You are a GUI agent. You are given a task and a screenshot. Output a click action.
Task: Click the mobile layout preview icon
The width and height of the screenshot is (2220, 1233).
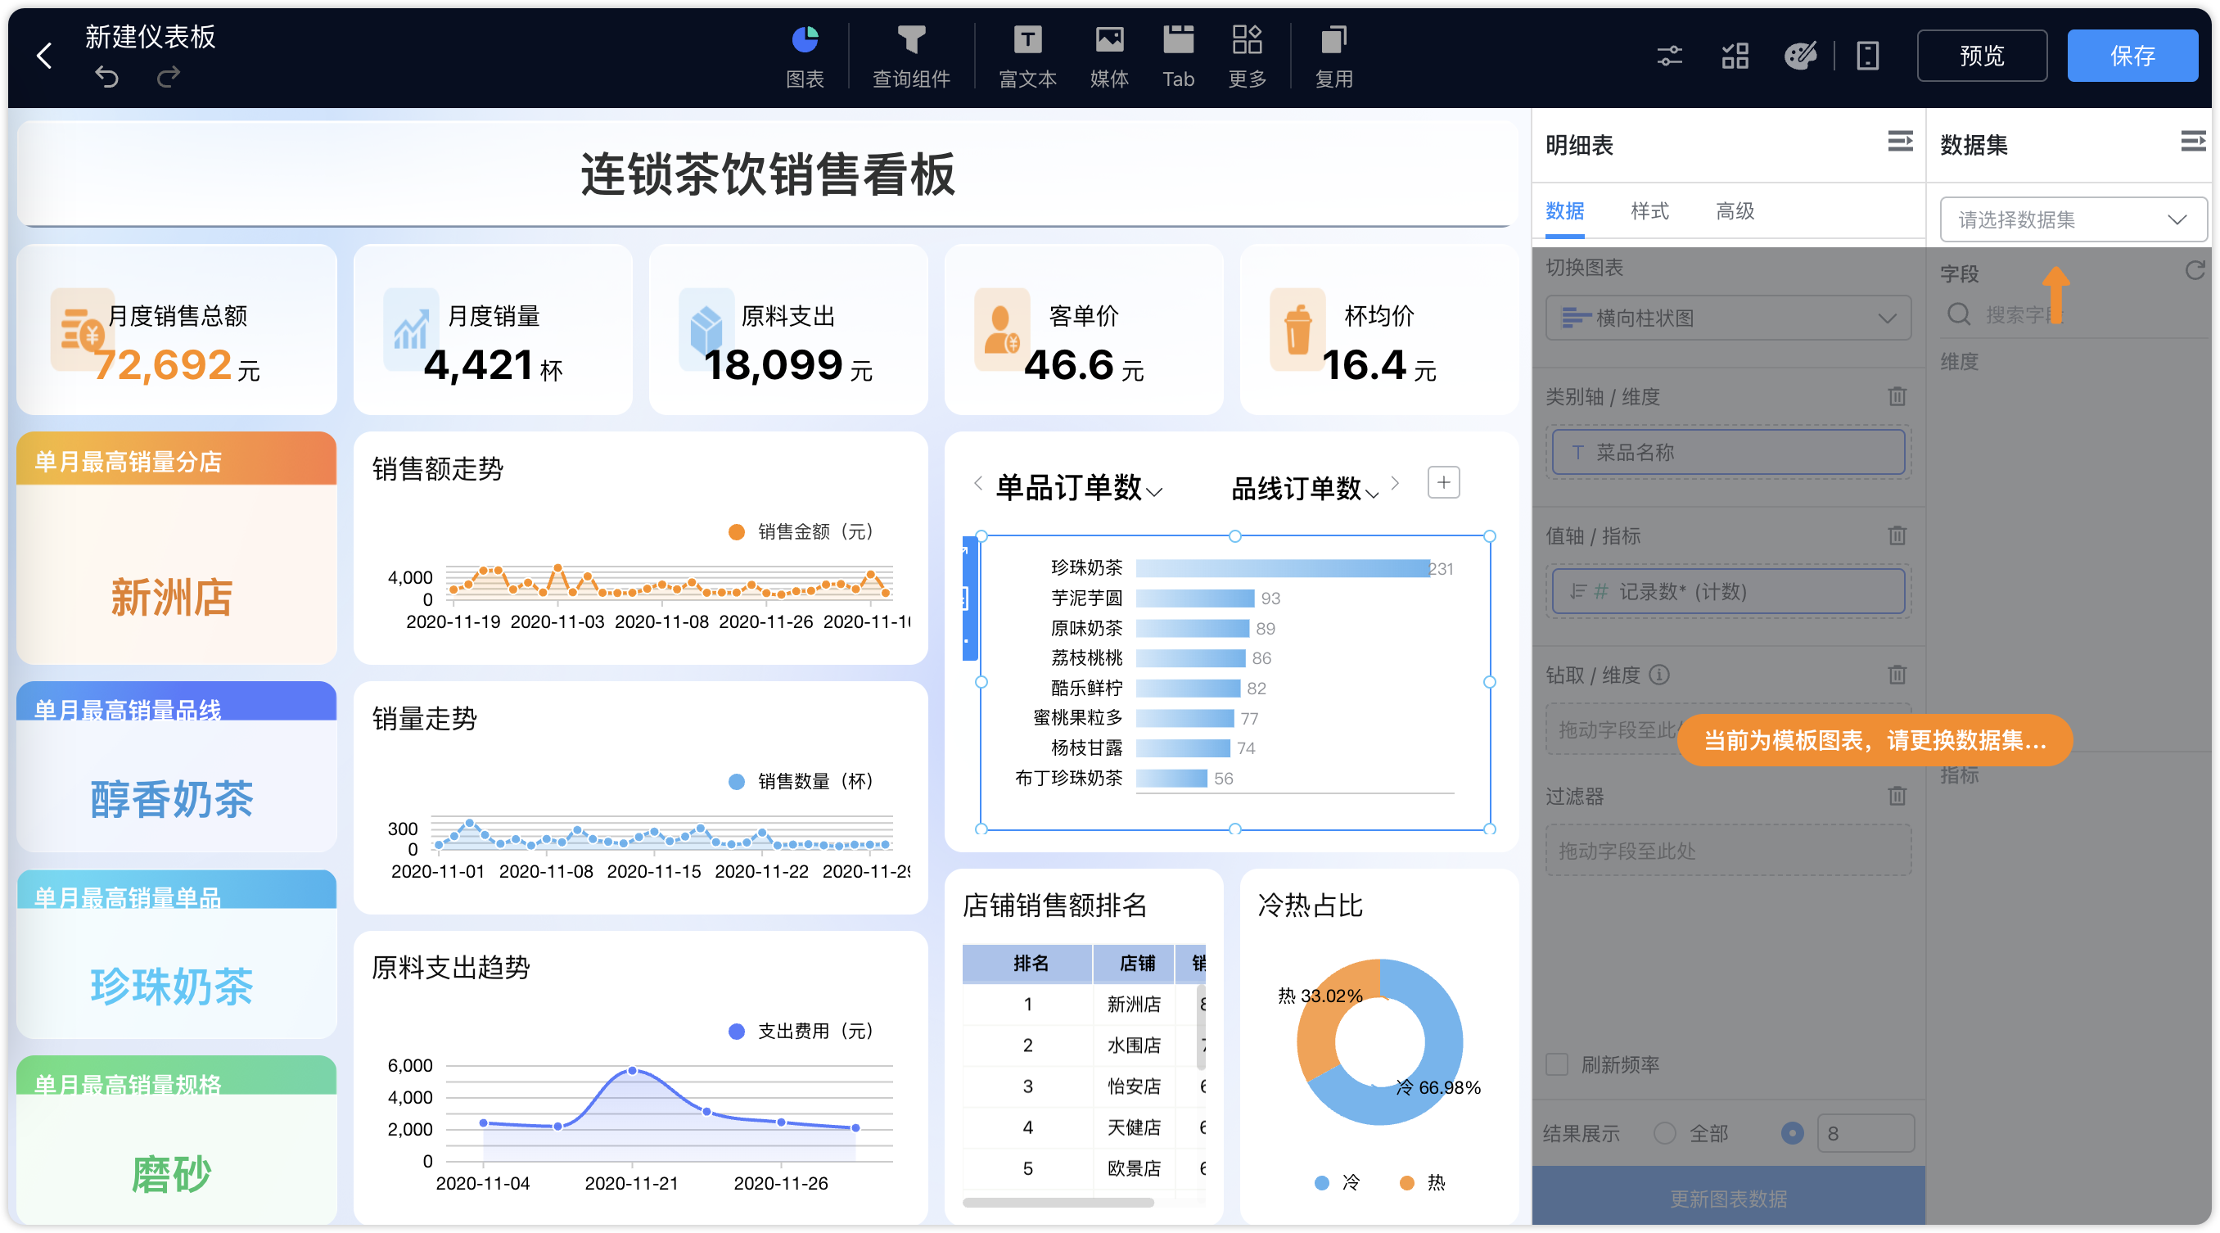(x=1867, y=55)
